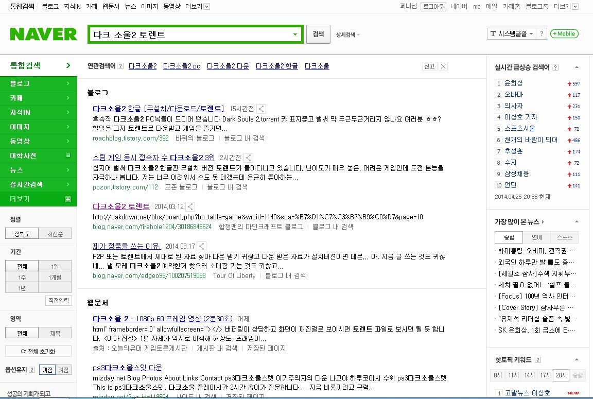Set period filter to 1일
The height and width of the screenshot is (399, 593).
(x=55, y=266)
